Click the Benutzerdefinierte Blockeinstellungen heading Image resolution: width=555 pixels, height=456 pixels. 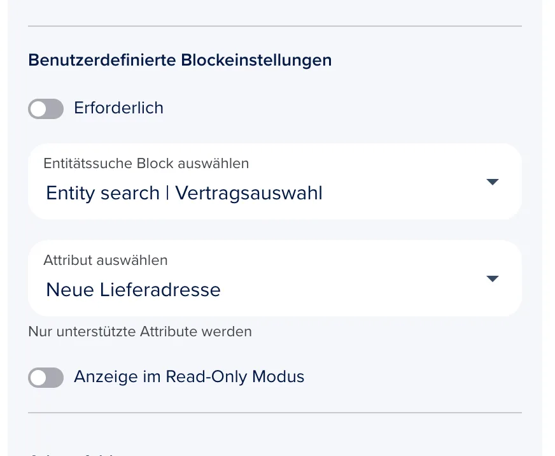point(180,60)
